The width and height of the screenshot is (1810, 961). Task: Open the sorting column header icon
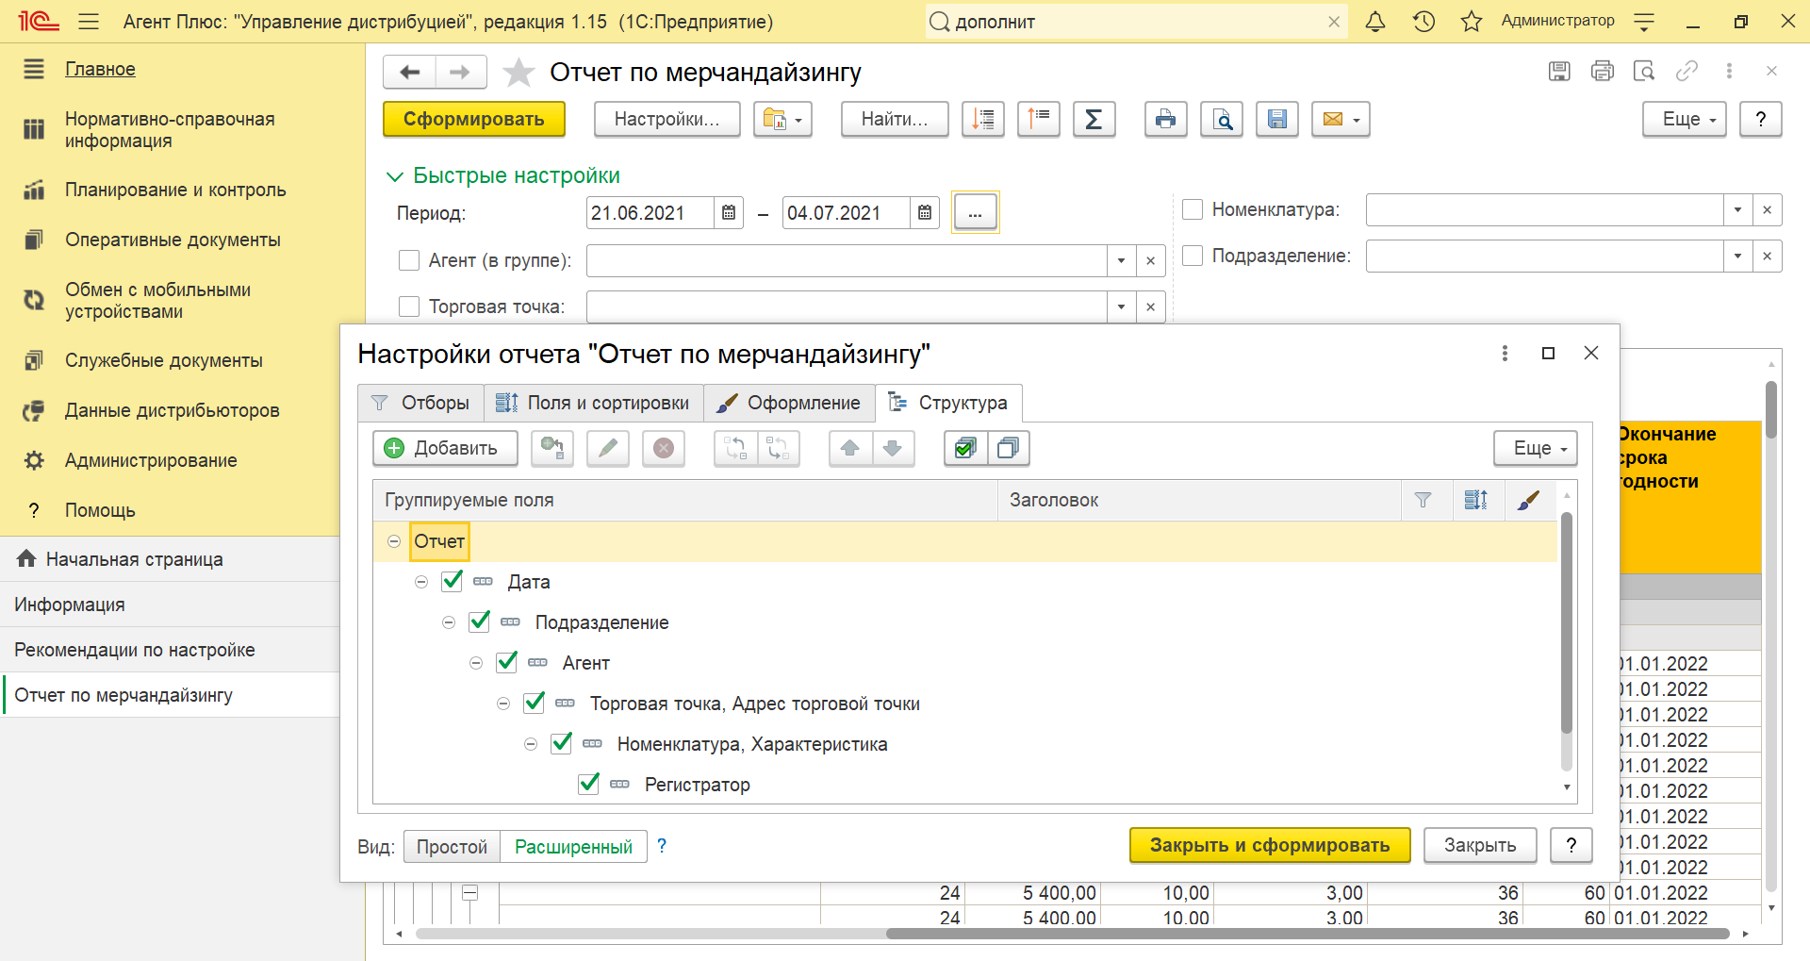1476,500
